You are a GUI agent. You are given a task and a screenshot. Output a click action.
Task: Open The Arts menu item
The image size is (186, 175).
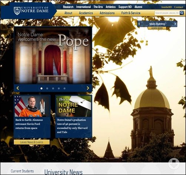click(x=98, y=7)
